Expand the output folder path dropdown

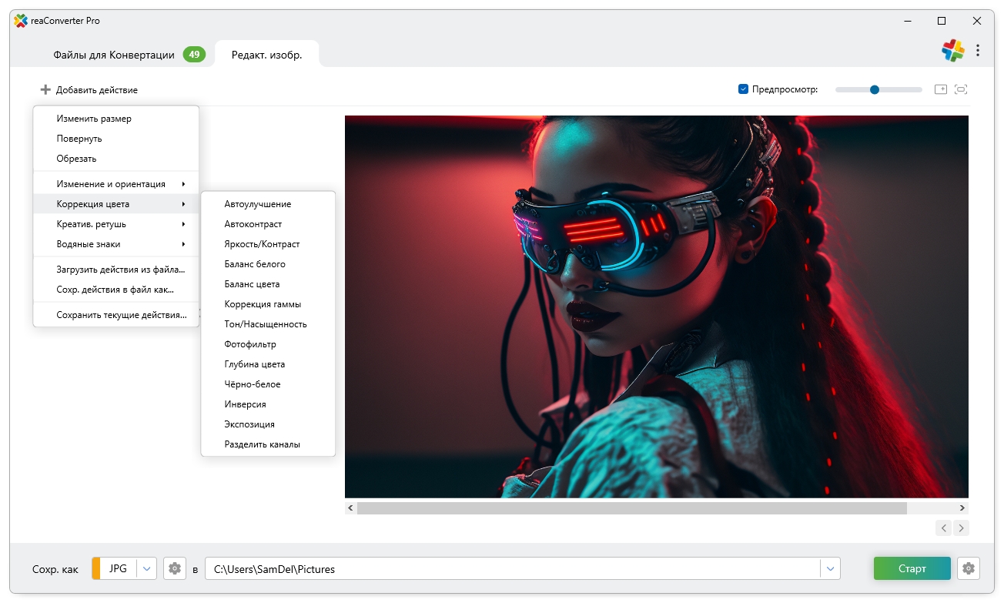[x=830, y=569]
